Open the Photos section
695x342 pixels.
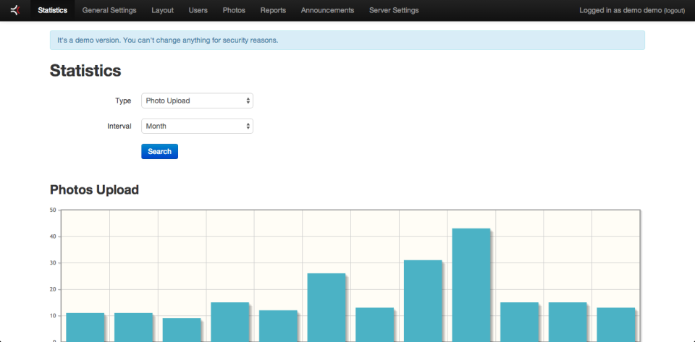pos(234,10)
